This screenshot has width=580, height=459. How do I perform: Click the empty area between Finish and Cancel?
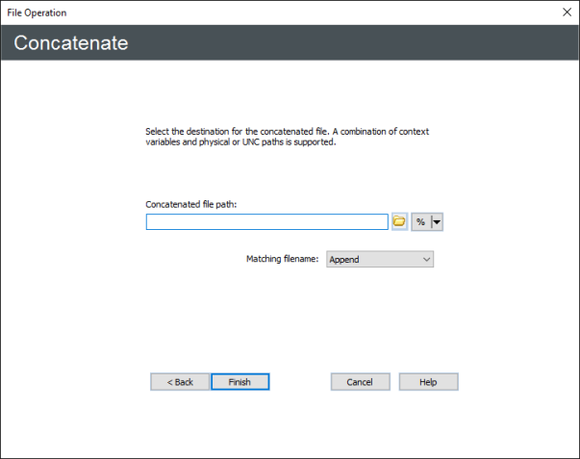point(300,382)
